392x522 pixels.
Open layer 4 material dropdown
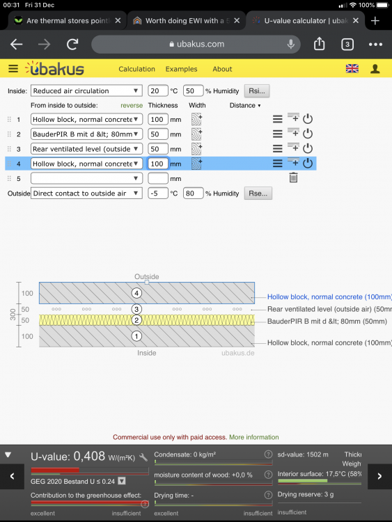86,164
